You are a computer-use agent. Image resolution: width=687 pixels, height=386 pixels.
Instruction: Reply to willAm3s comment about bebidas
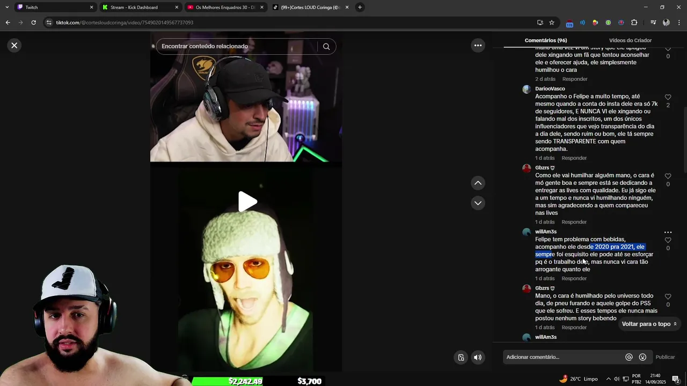click(574, 279)
